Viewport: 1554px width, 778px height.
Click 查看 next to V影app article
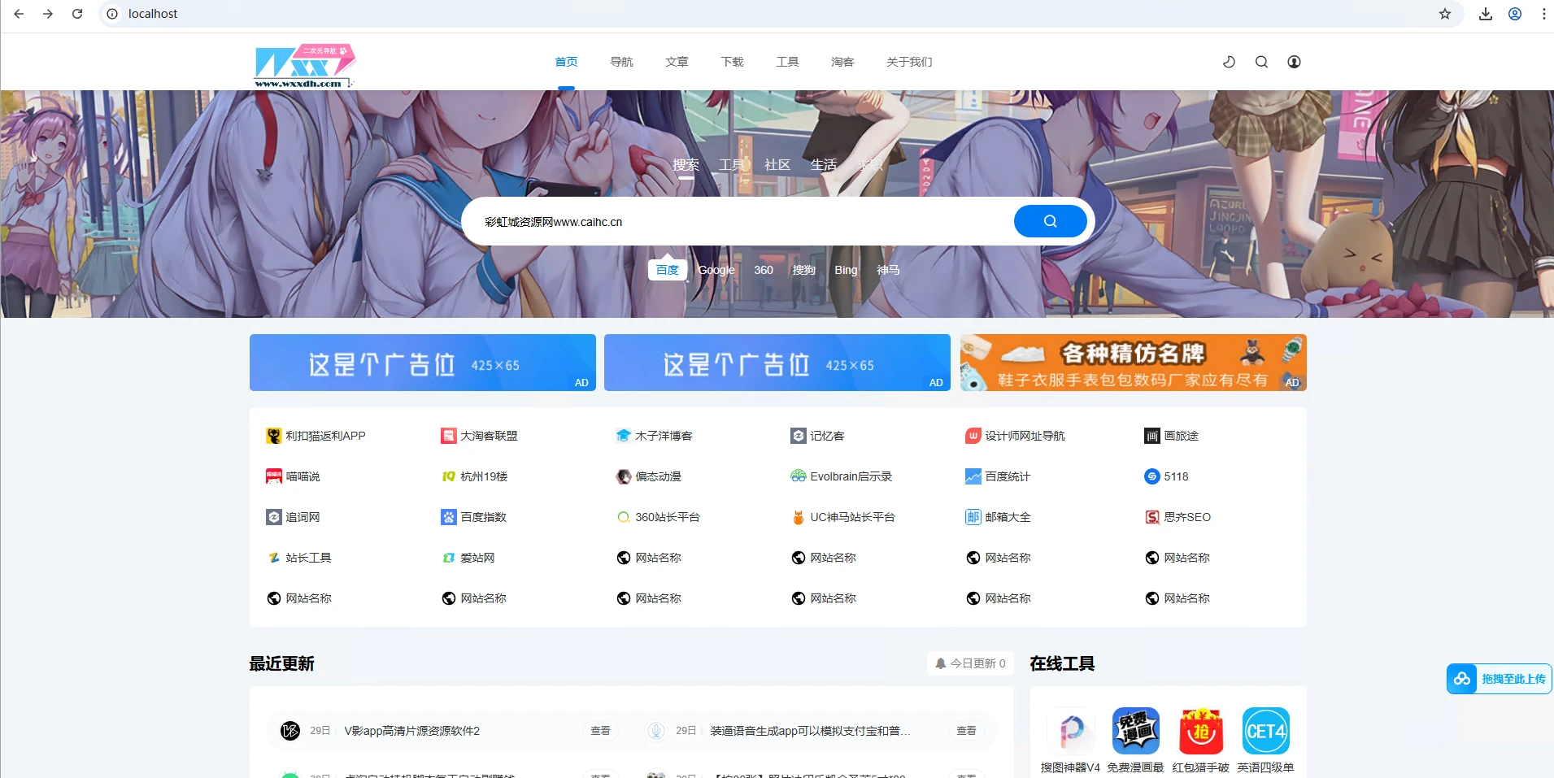(x=599, y=731)
